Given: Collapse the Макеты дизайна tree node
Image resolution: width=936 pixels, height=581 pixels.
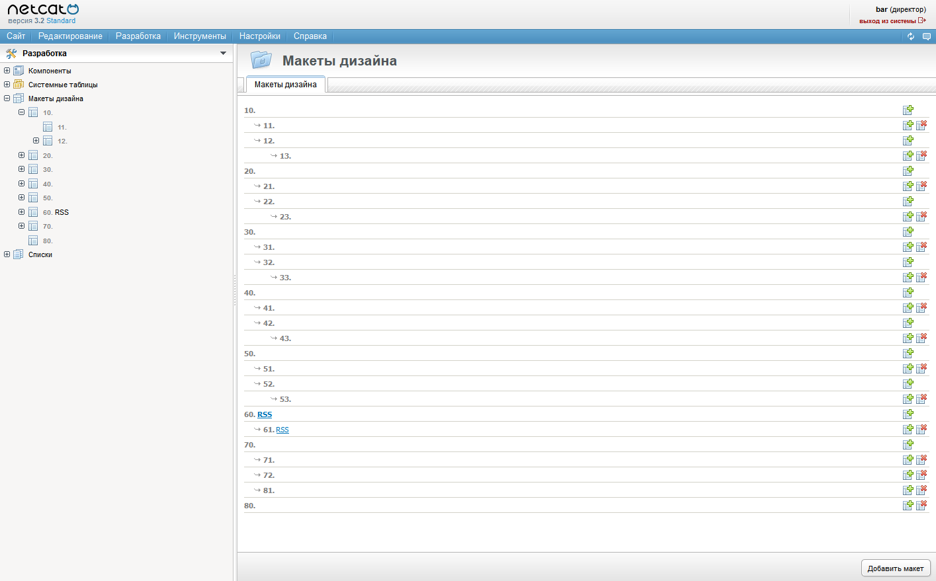Looking at the screenshot, I should click(x=7, y=98).
